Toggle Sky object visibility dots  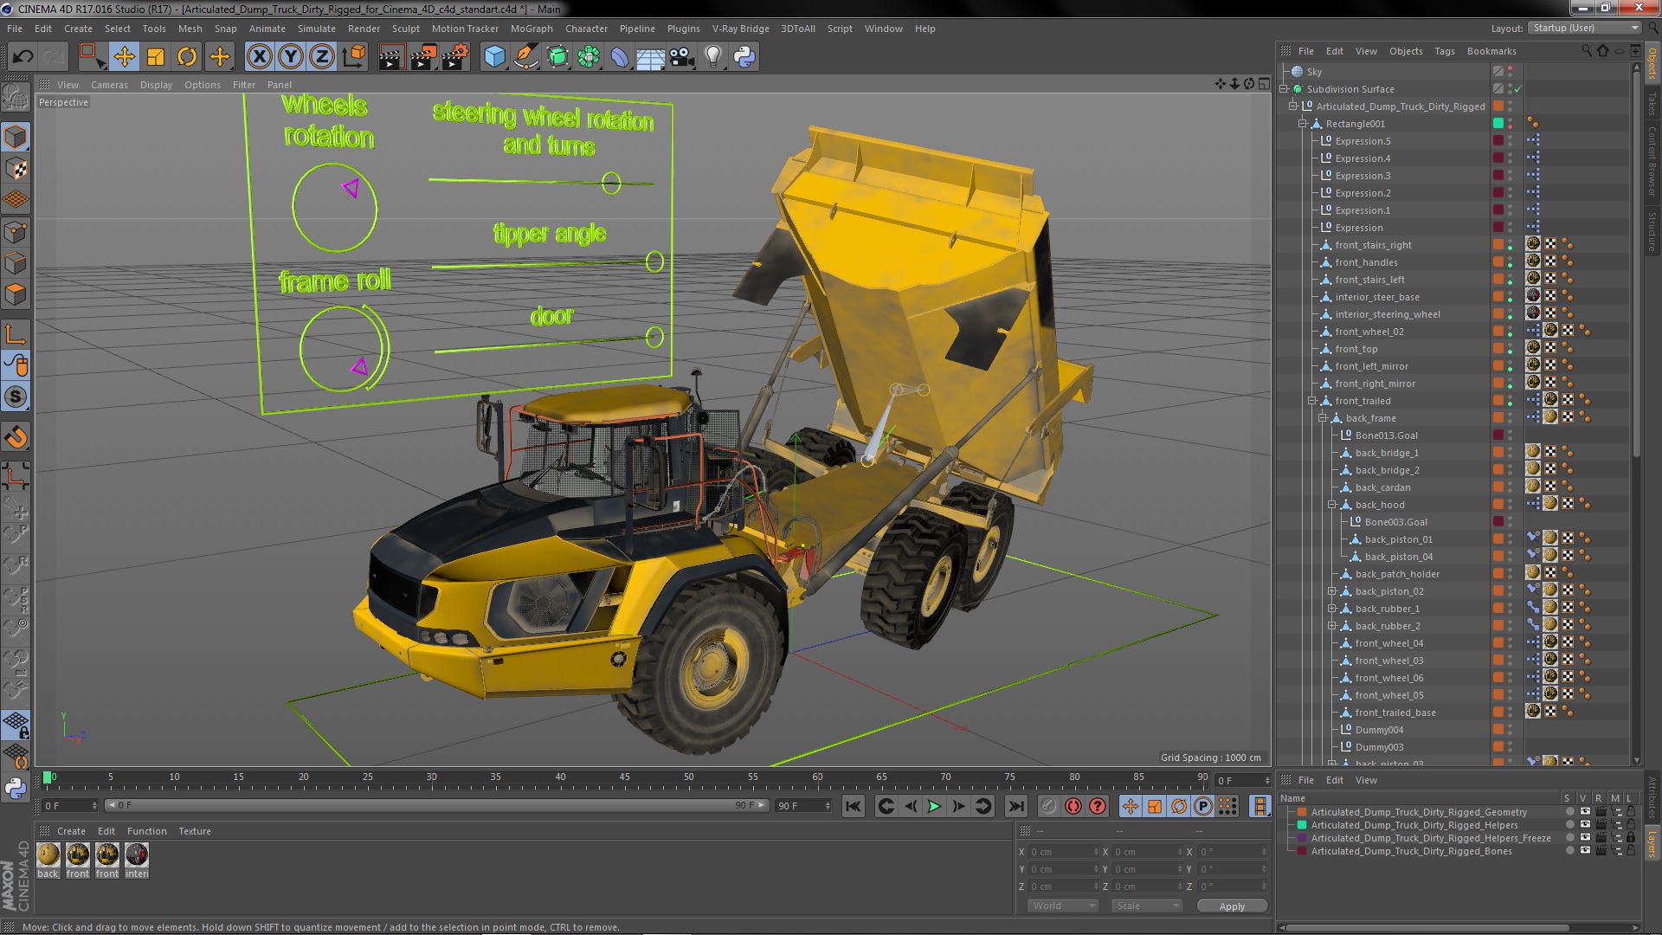tap(1511, 72)
